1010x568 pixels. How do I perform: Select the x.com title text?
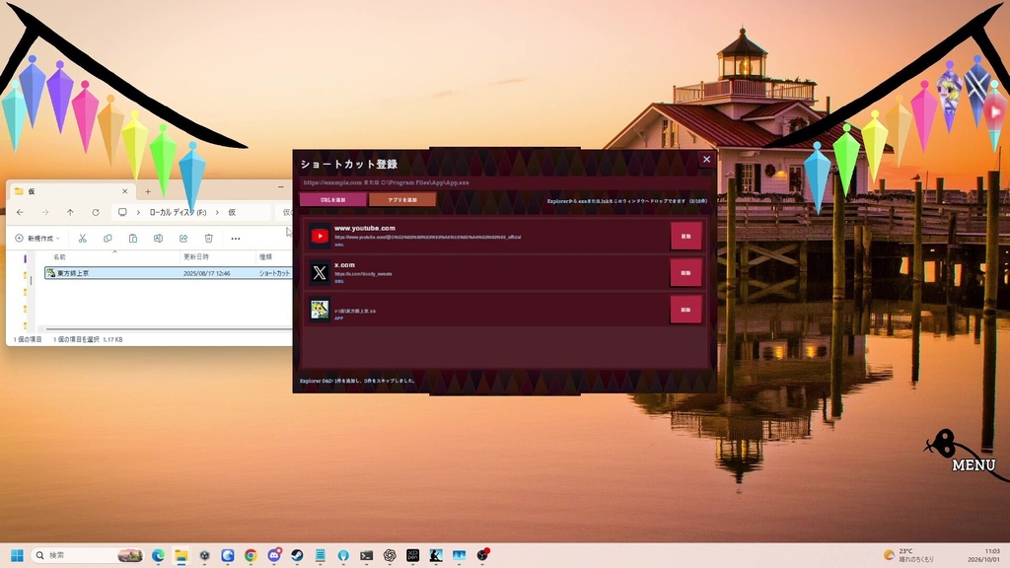pos(344,264)
